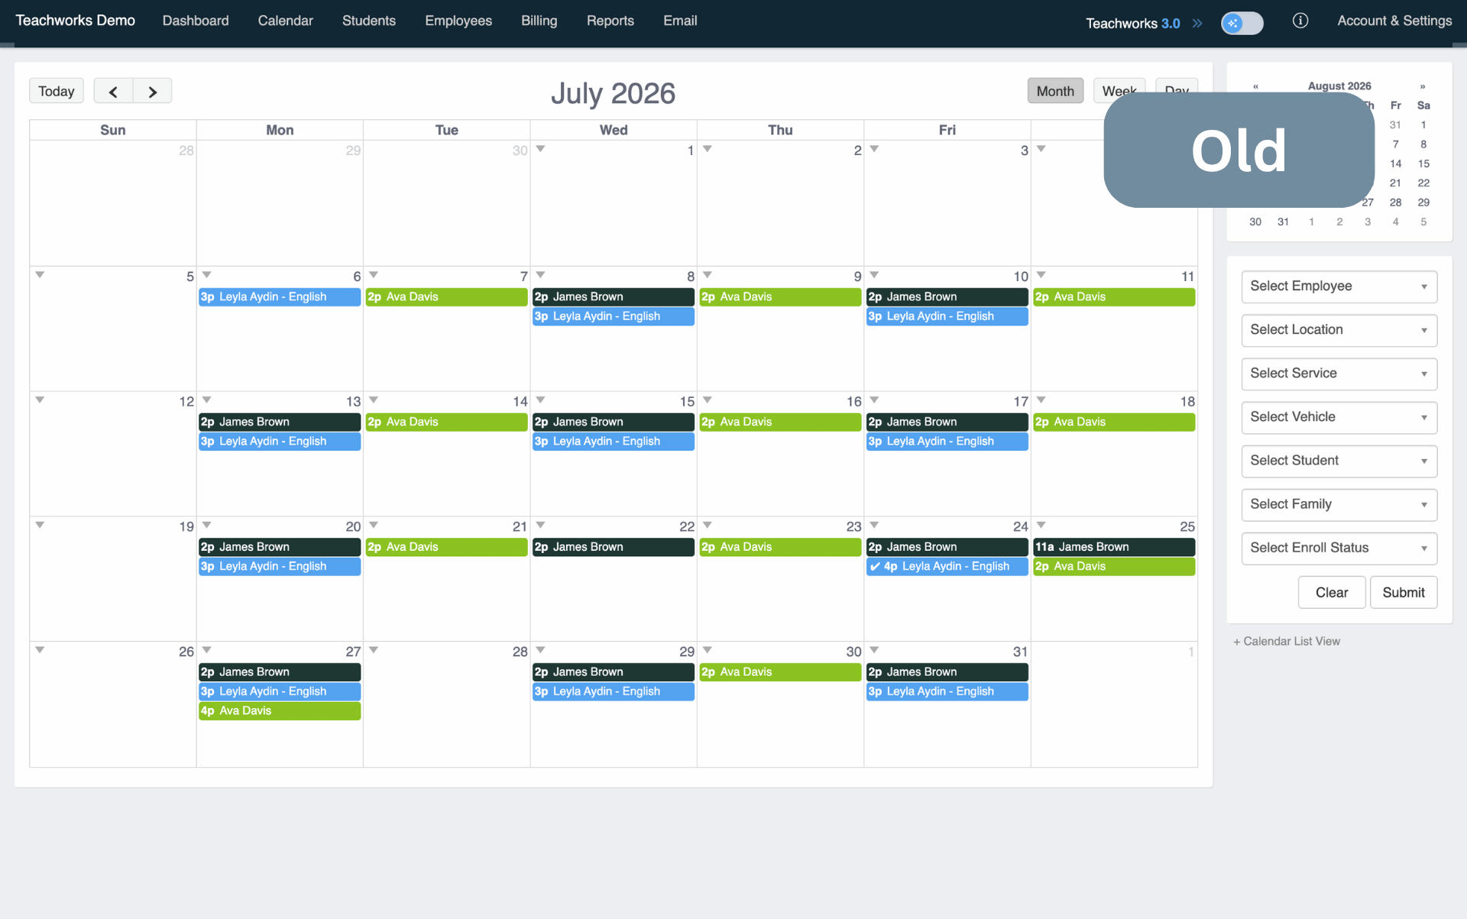Submit the calendar filters
This screenshot has height=919, width=1467.
(1404, 592)
